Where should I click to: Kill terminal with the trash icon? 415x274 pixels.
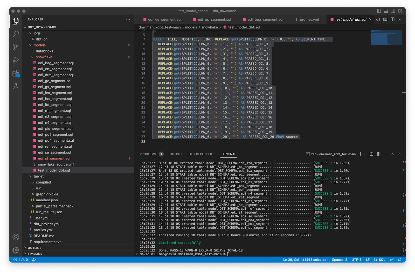pos(378,154)
